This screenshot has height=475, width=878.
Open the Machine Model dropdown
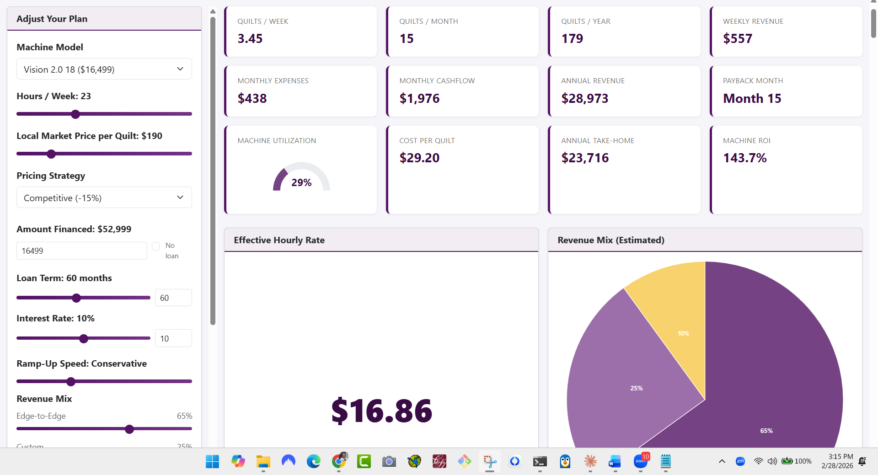pos(104,69)
